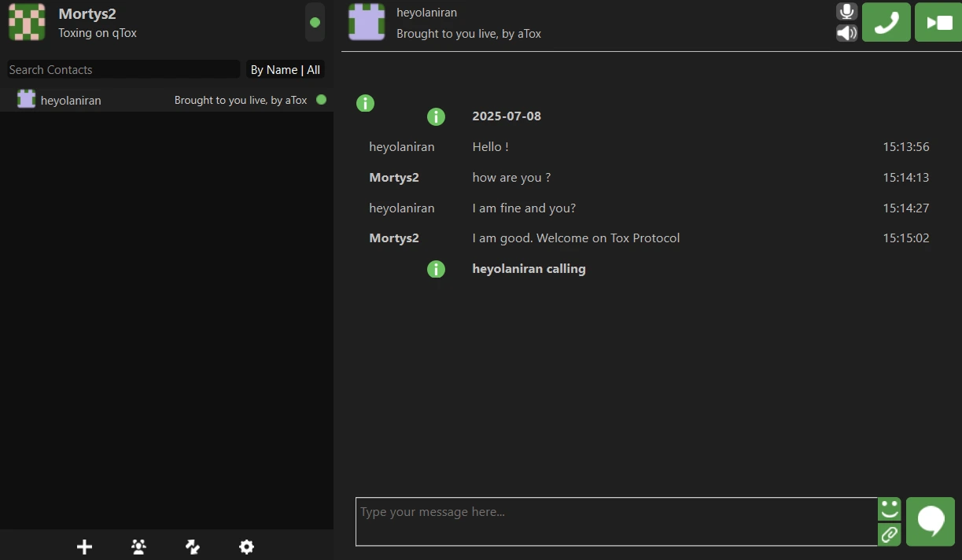
Task: Click the Mortys2 profile avatar
Action: tap(27, 22)
